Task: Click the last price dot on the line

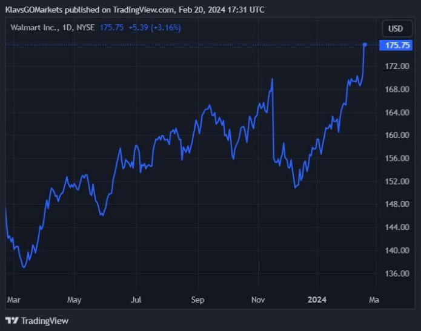Action: click(x=365, y=45)
